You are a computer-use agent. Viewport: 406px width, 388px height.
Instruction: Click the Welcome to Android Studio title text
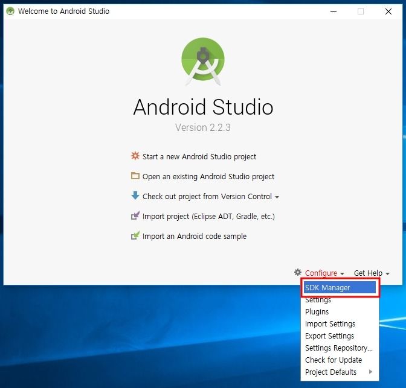[x=63, y=11]
